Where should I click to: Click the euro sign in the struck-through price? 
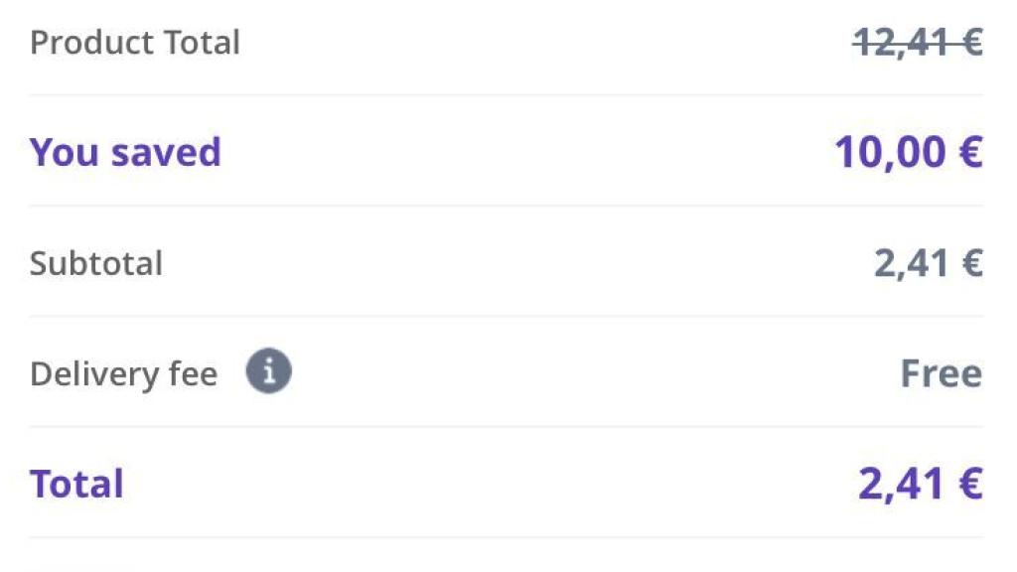pos(972,43)
